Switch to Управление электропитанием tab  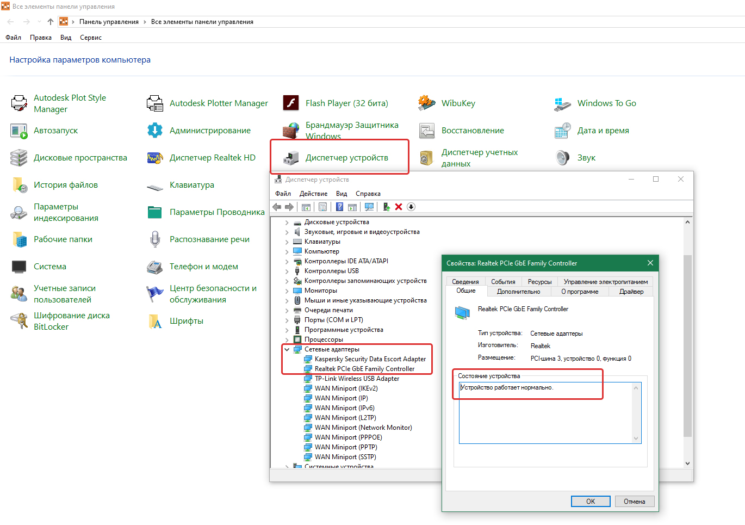[x=606, y=282]
